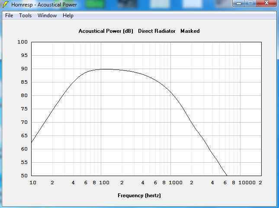The height and width of the screenshot is (208, 279).
Task: Click the 'Acoustical Power (dB)' chart title
Action: 106,31
